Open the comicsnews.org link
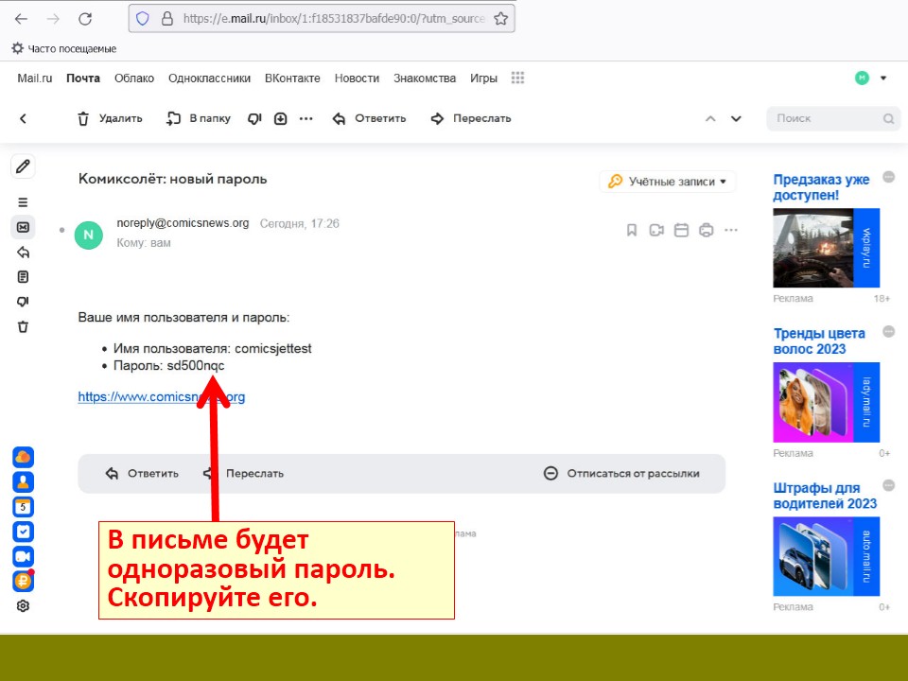Screen dimensions: 908x681 coord(162,397)
